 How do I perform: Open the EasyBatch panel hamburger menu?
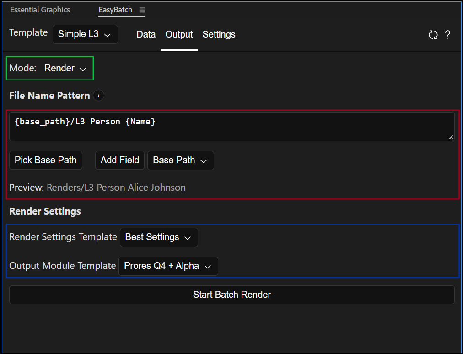[142, 10]
